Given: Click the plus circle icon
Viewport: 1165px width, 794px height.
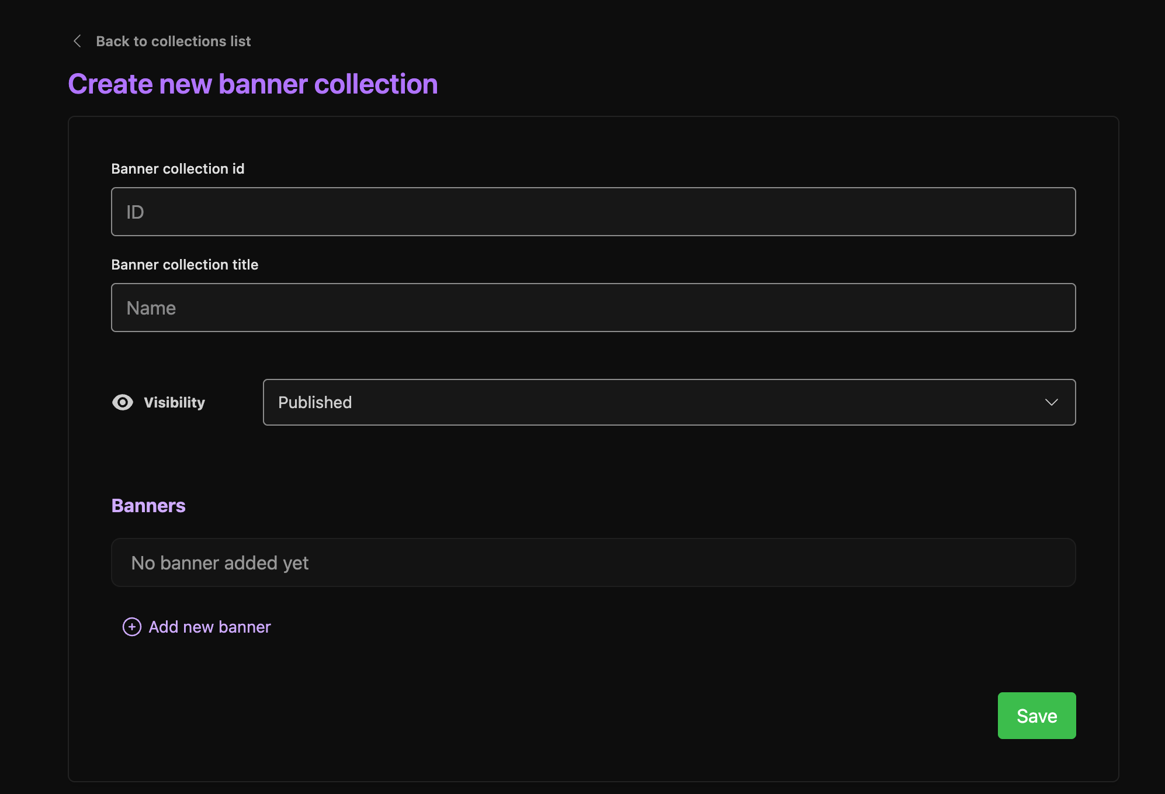Looking at the screenshot, I should pos(132,627).
